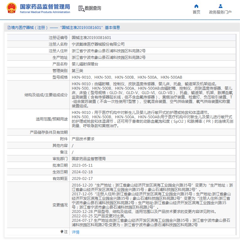Click the 批准日期 label
240x240 pixels.
(60, 165)
